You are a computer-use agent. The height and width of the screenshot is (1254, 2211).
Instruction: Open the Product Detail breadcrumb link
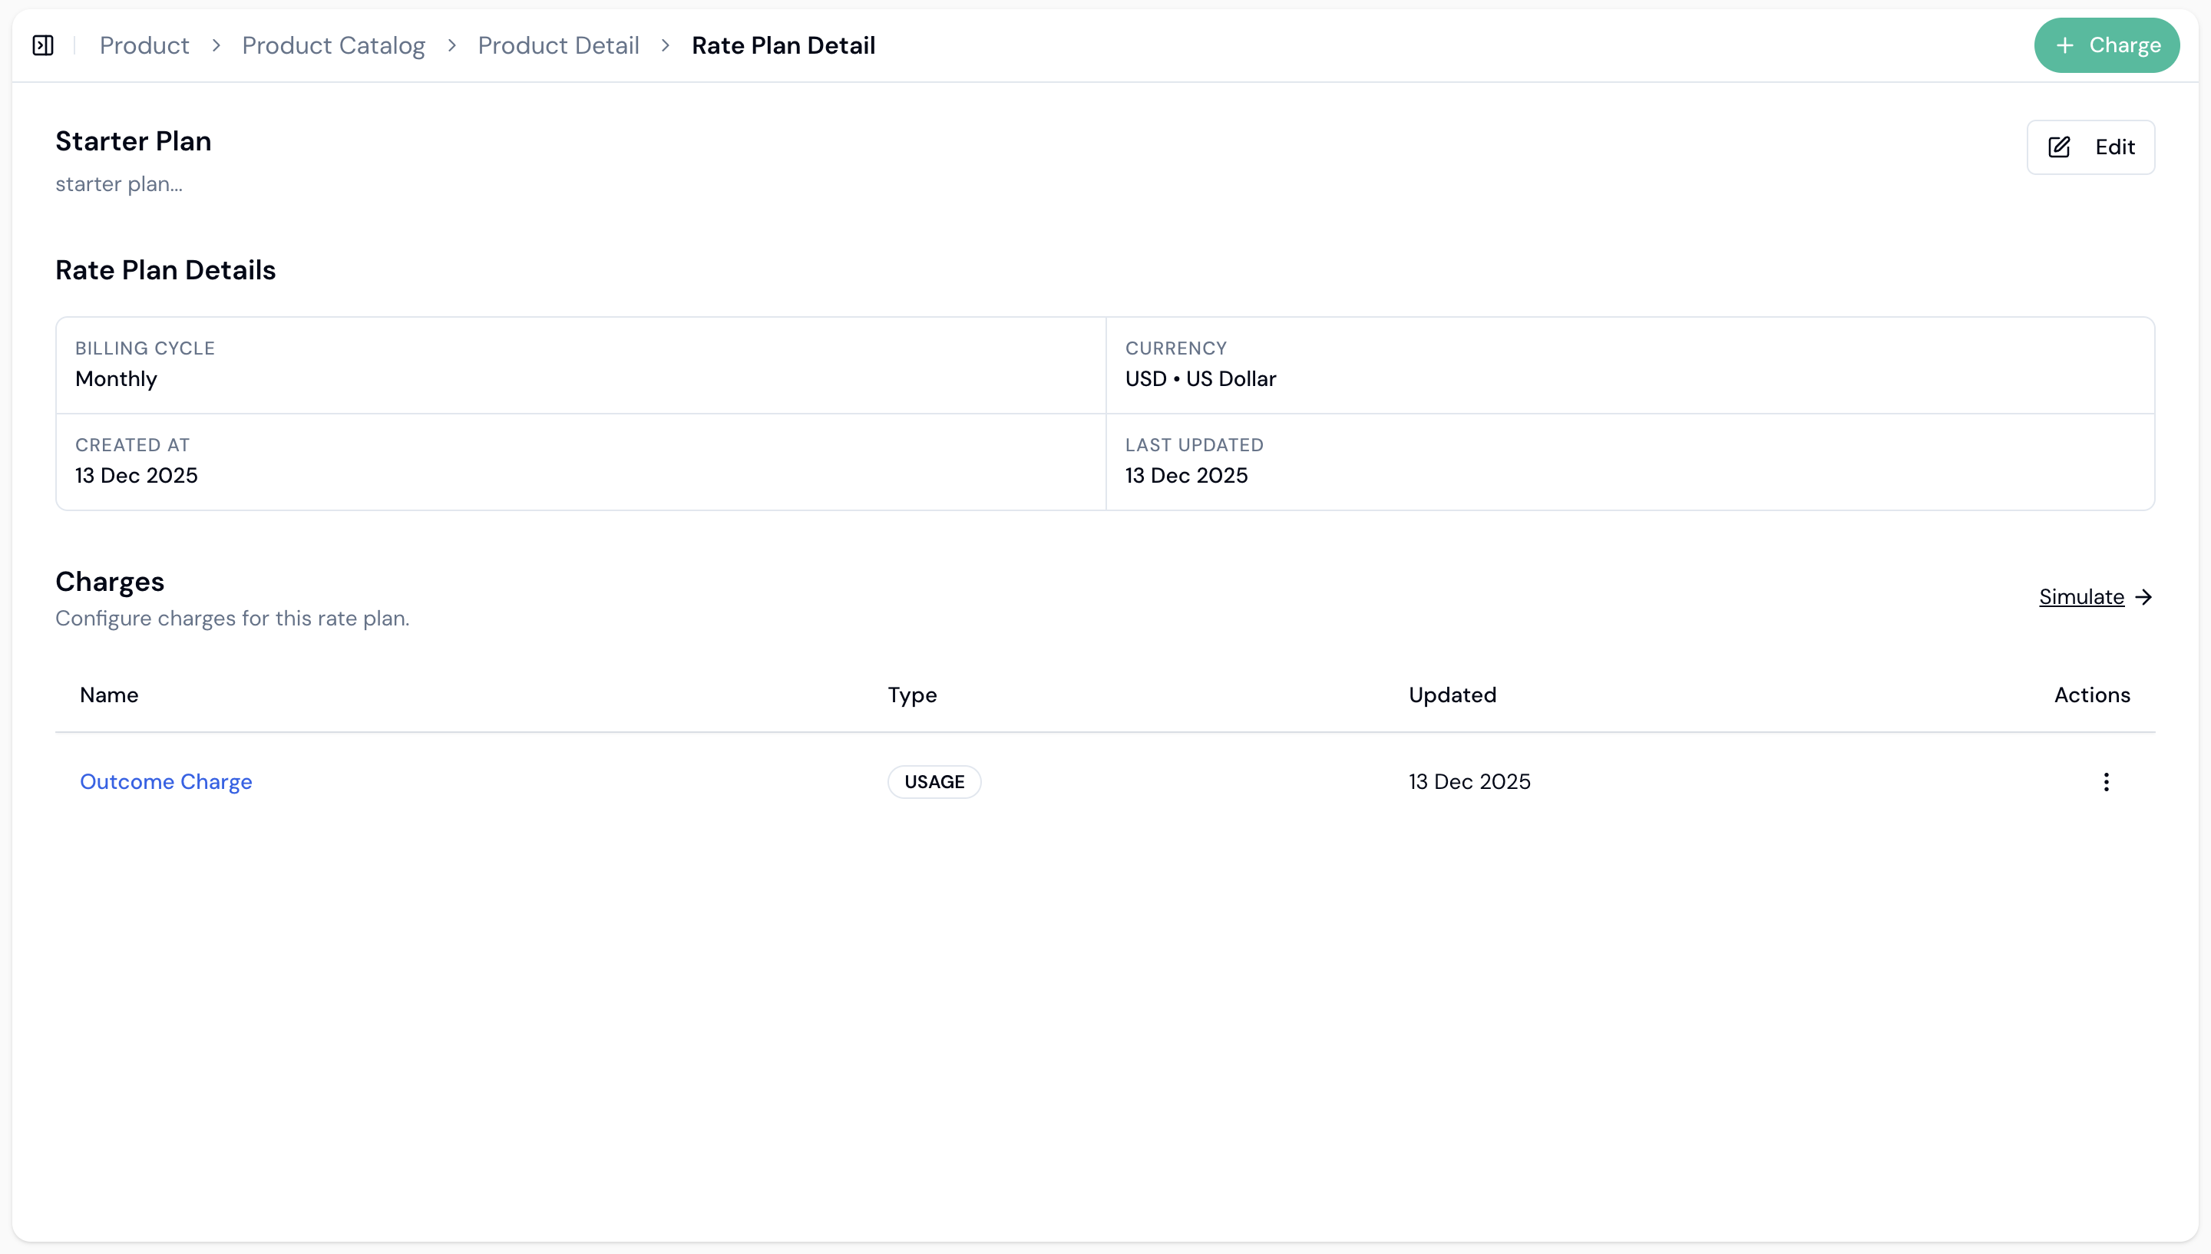tap(557, 45)
